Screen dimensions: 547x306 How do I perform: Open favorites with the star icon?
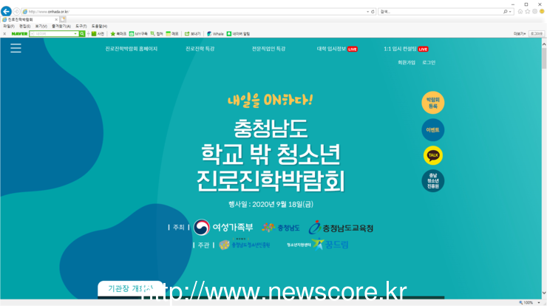pyautogui.click(x=528, y=11)
